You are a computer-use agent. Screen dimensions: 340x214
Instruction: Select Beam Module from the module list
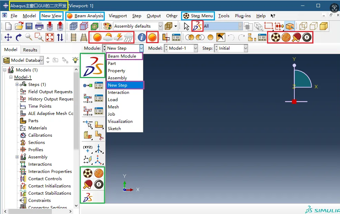coord(124,56)
